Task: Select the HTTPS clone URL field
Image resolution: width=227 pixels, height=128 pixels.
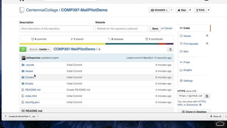Action: point(190,96)
